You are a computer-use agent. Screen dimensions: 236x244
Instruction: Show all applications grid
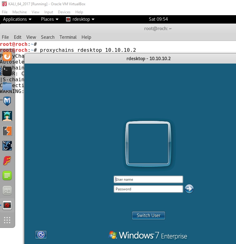click(7, 220)
